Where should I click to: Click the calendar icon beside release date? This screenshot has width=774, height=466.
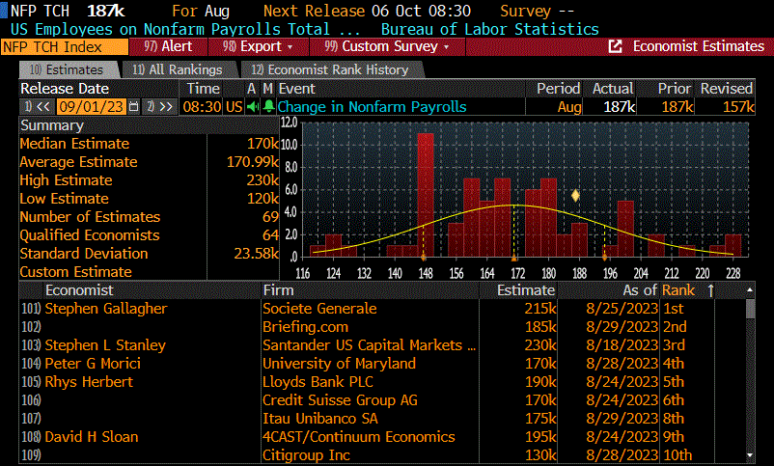(133, 107)
